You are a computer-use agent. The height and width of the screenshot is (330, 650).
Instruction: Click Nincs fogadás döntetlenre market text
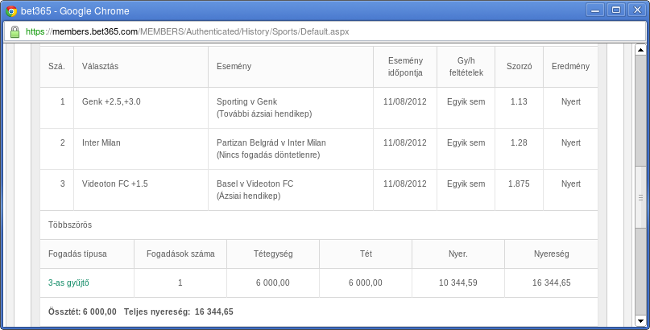click(268, 155)
